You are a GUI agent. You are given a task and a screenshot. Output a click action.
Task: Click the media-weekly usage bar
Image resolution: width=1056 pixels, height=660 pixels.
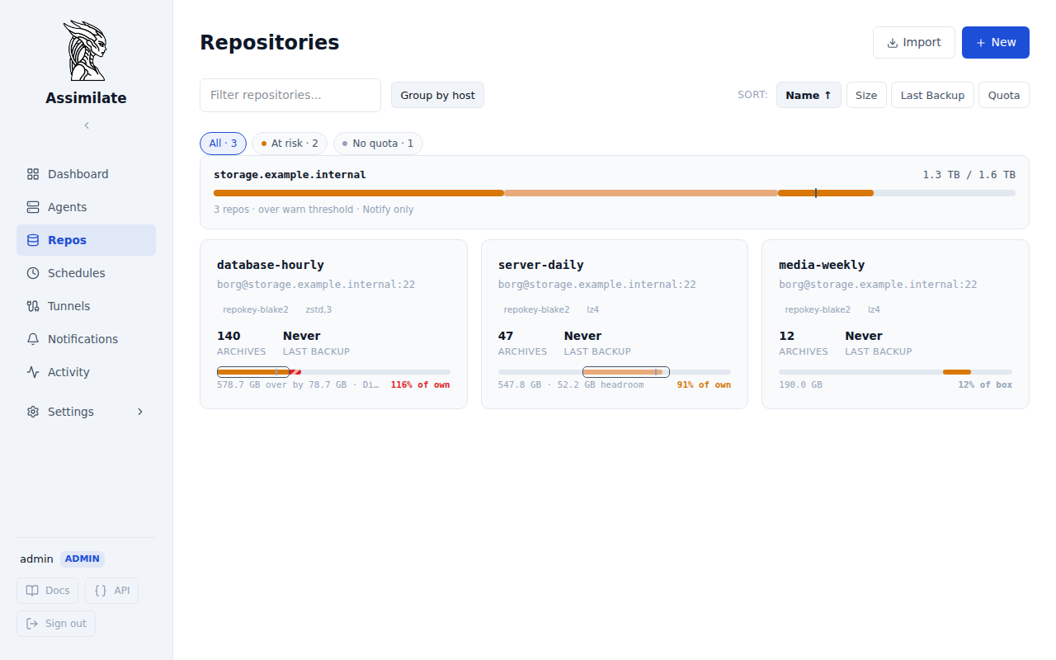(895, 372)
